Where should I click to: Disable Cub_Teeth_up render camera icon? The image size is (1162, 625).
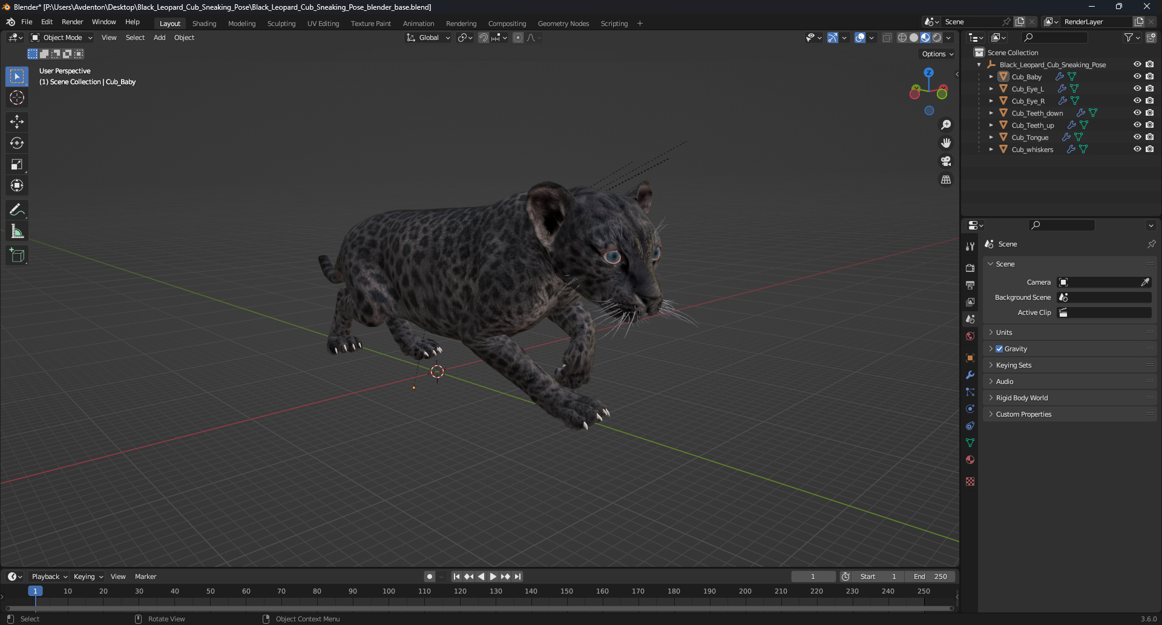pyautogui.click(x=1149, y=125)
